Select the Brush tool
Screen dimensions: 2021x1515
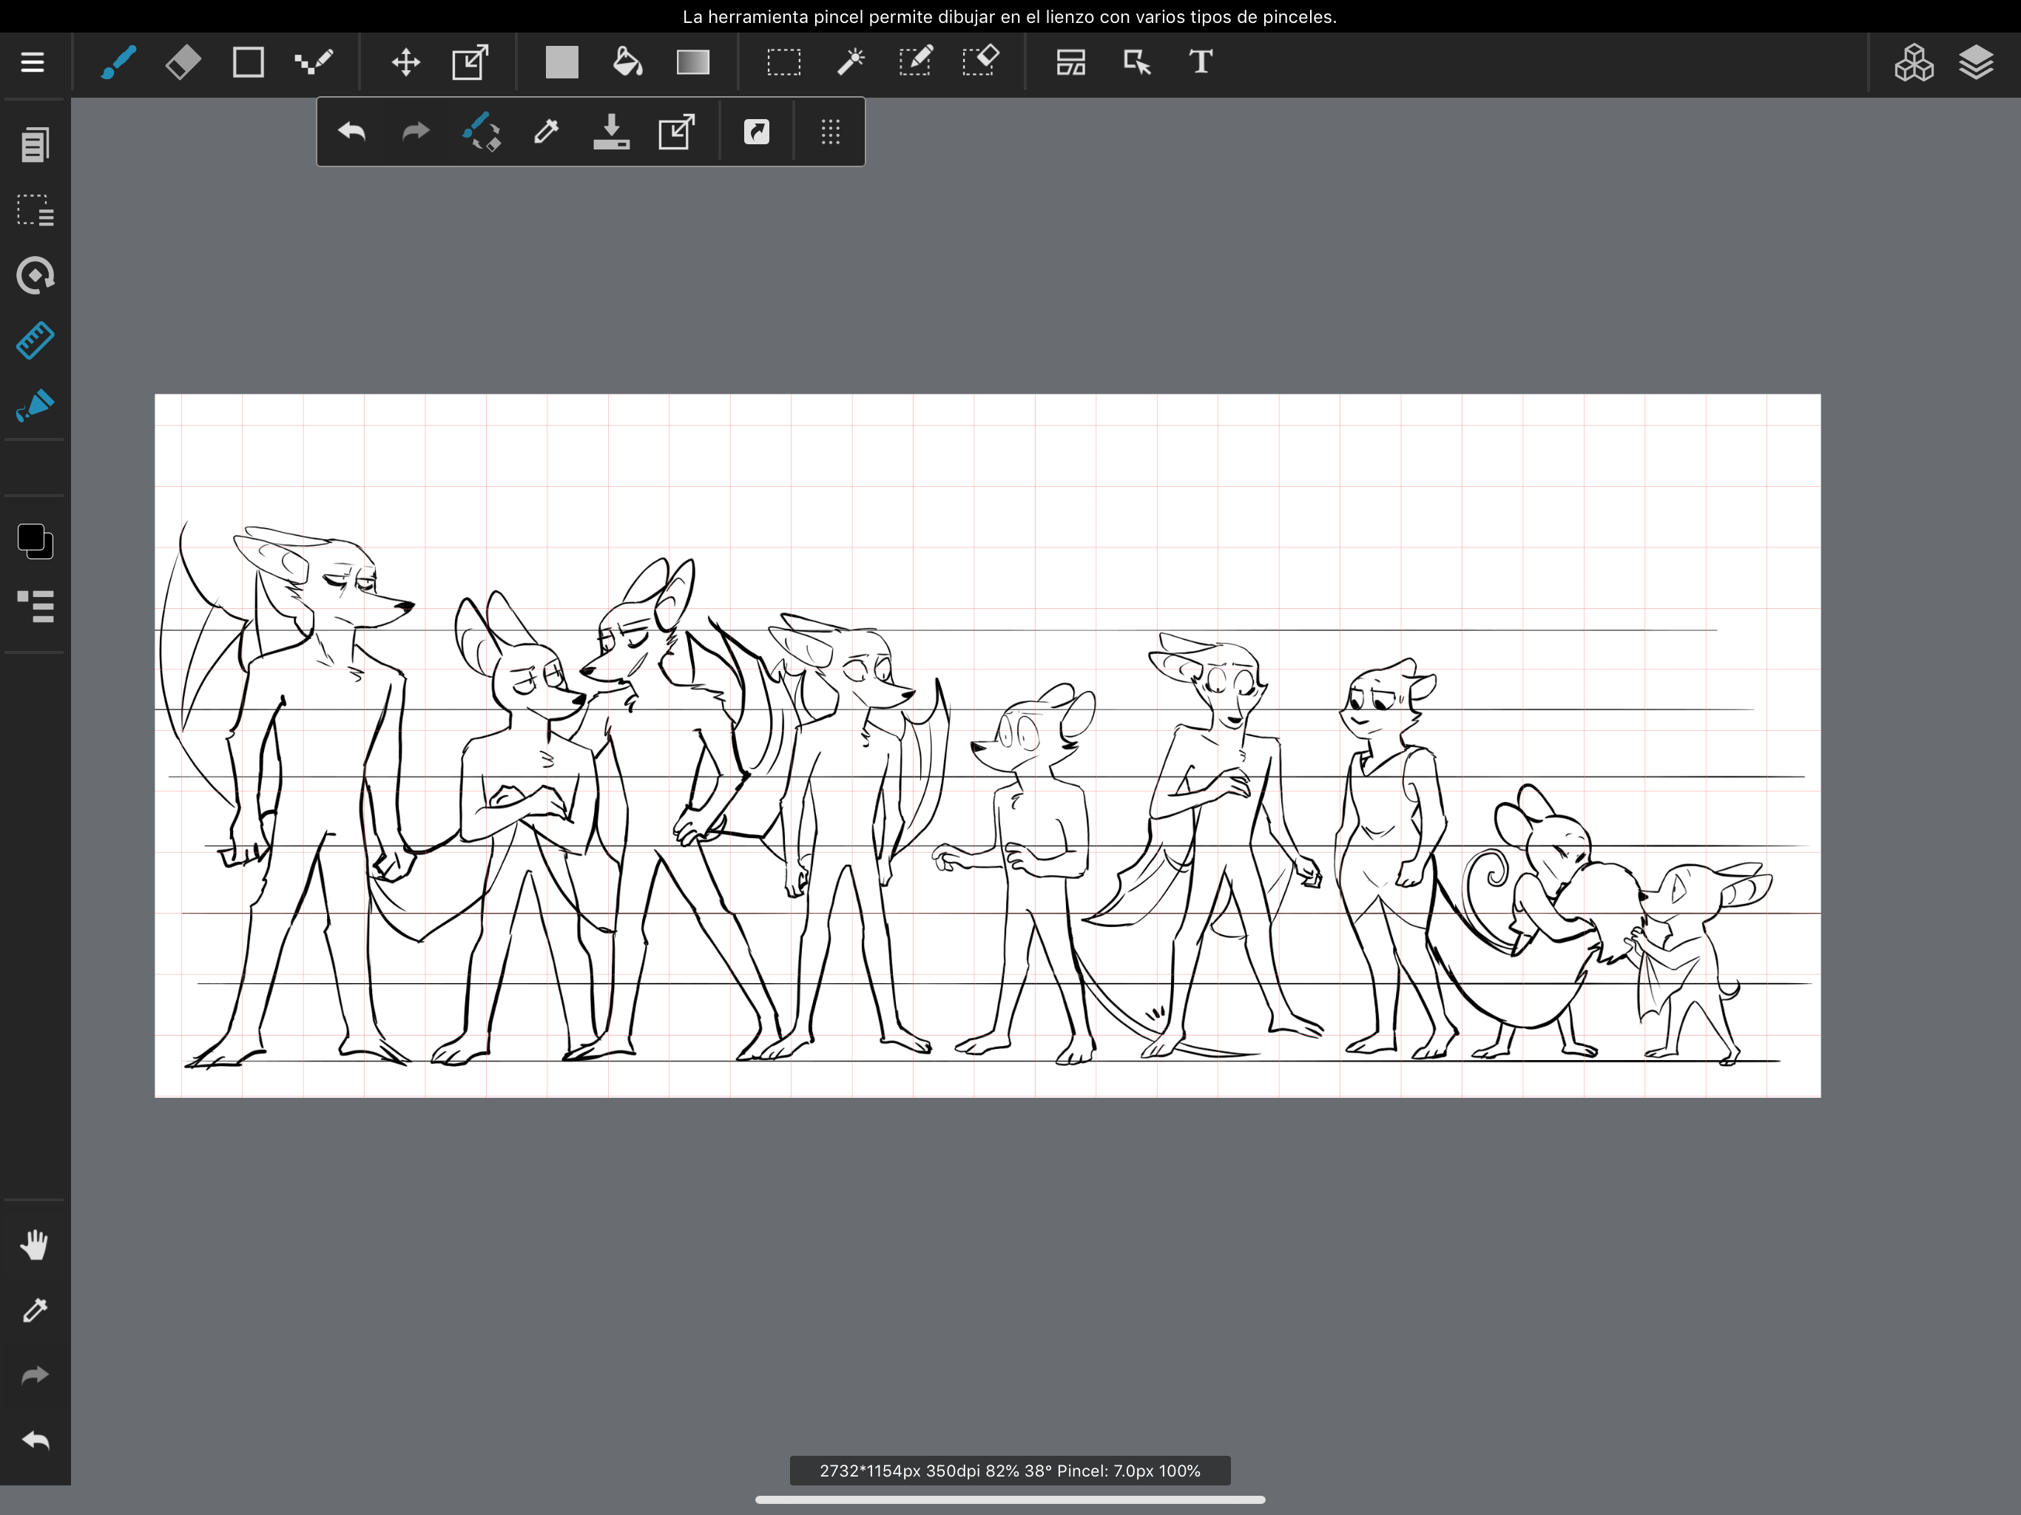pyautogui.click(x=119, y=62)
